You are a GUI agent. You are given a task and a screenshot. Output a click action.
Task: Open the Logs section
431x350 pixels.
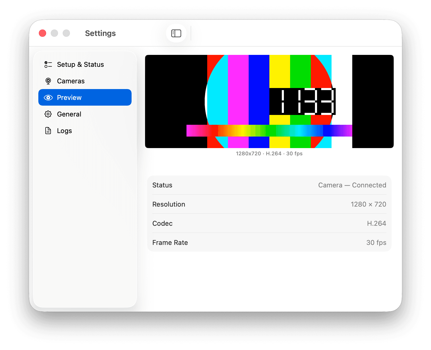pos(85,131)
